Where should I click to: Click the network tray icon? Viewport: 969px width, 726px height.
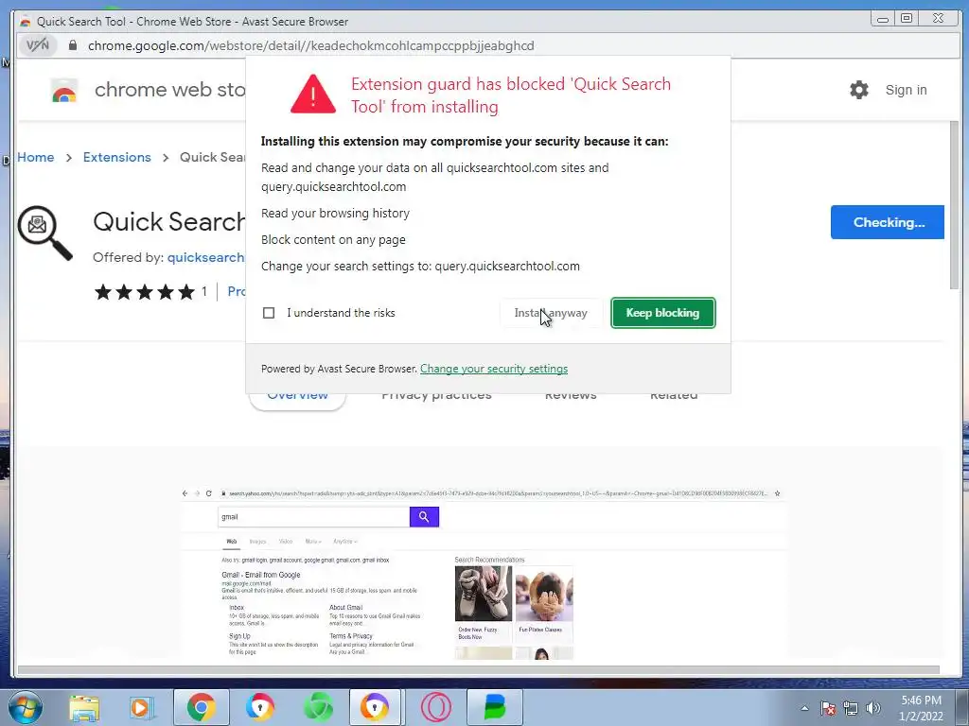point(851,708)
